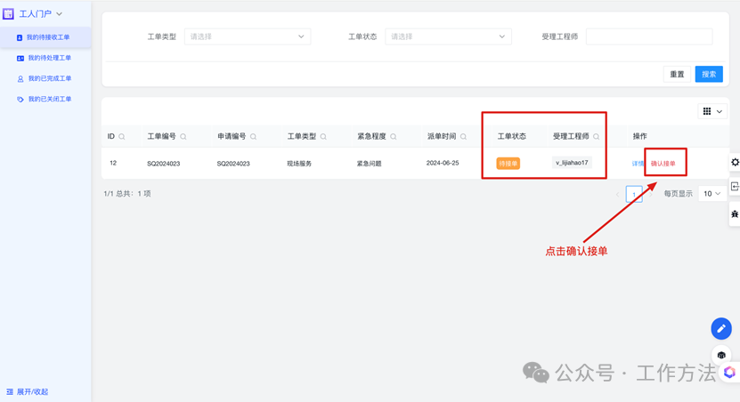Open 我的已关闭工单 menu item
The width and height of the screenshot is (740, 402).
[45, 100]
